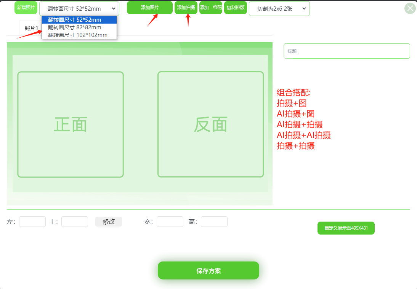The height and width of the screenshot is (289, 417).
Task: Expand the 切割为2x6 2张 dropdown
Action: pos(279,8)
